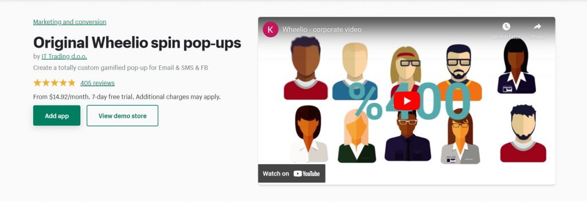Click the gold star rating icons
The height and width of the screenshot is (214, 587).
coord(54,83)
